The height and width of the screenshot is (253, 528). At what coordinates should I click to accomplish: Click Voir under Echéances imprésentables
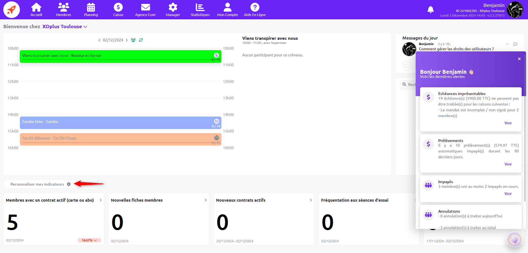click(x=508, y=123)
